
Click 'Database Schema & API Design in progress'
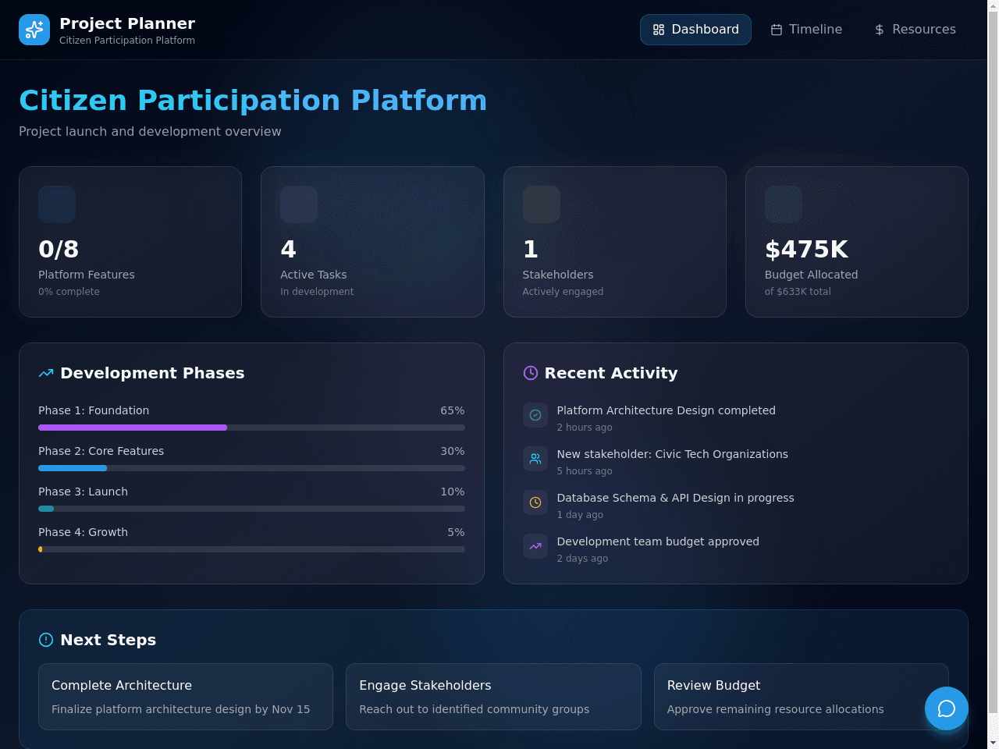click(675, 498)
